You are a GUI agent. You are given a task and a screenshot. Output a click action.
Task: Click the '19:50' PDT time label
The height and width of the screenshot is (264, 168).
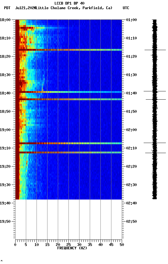[x=5, y=222]
